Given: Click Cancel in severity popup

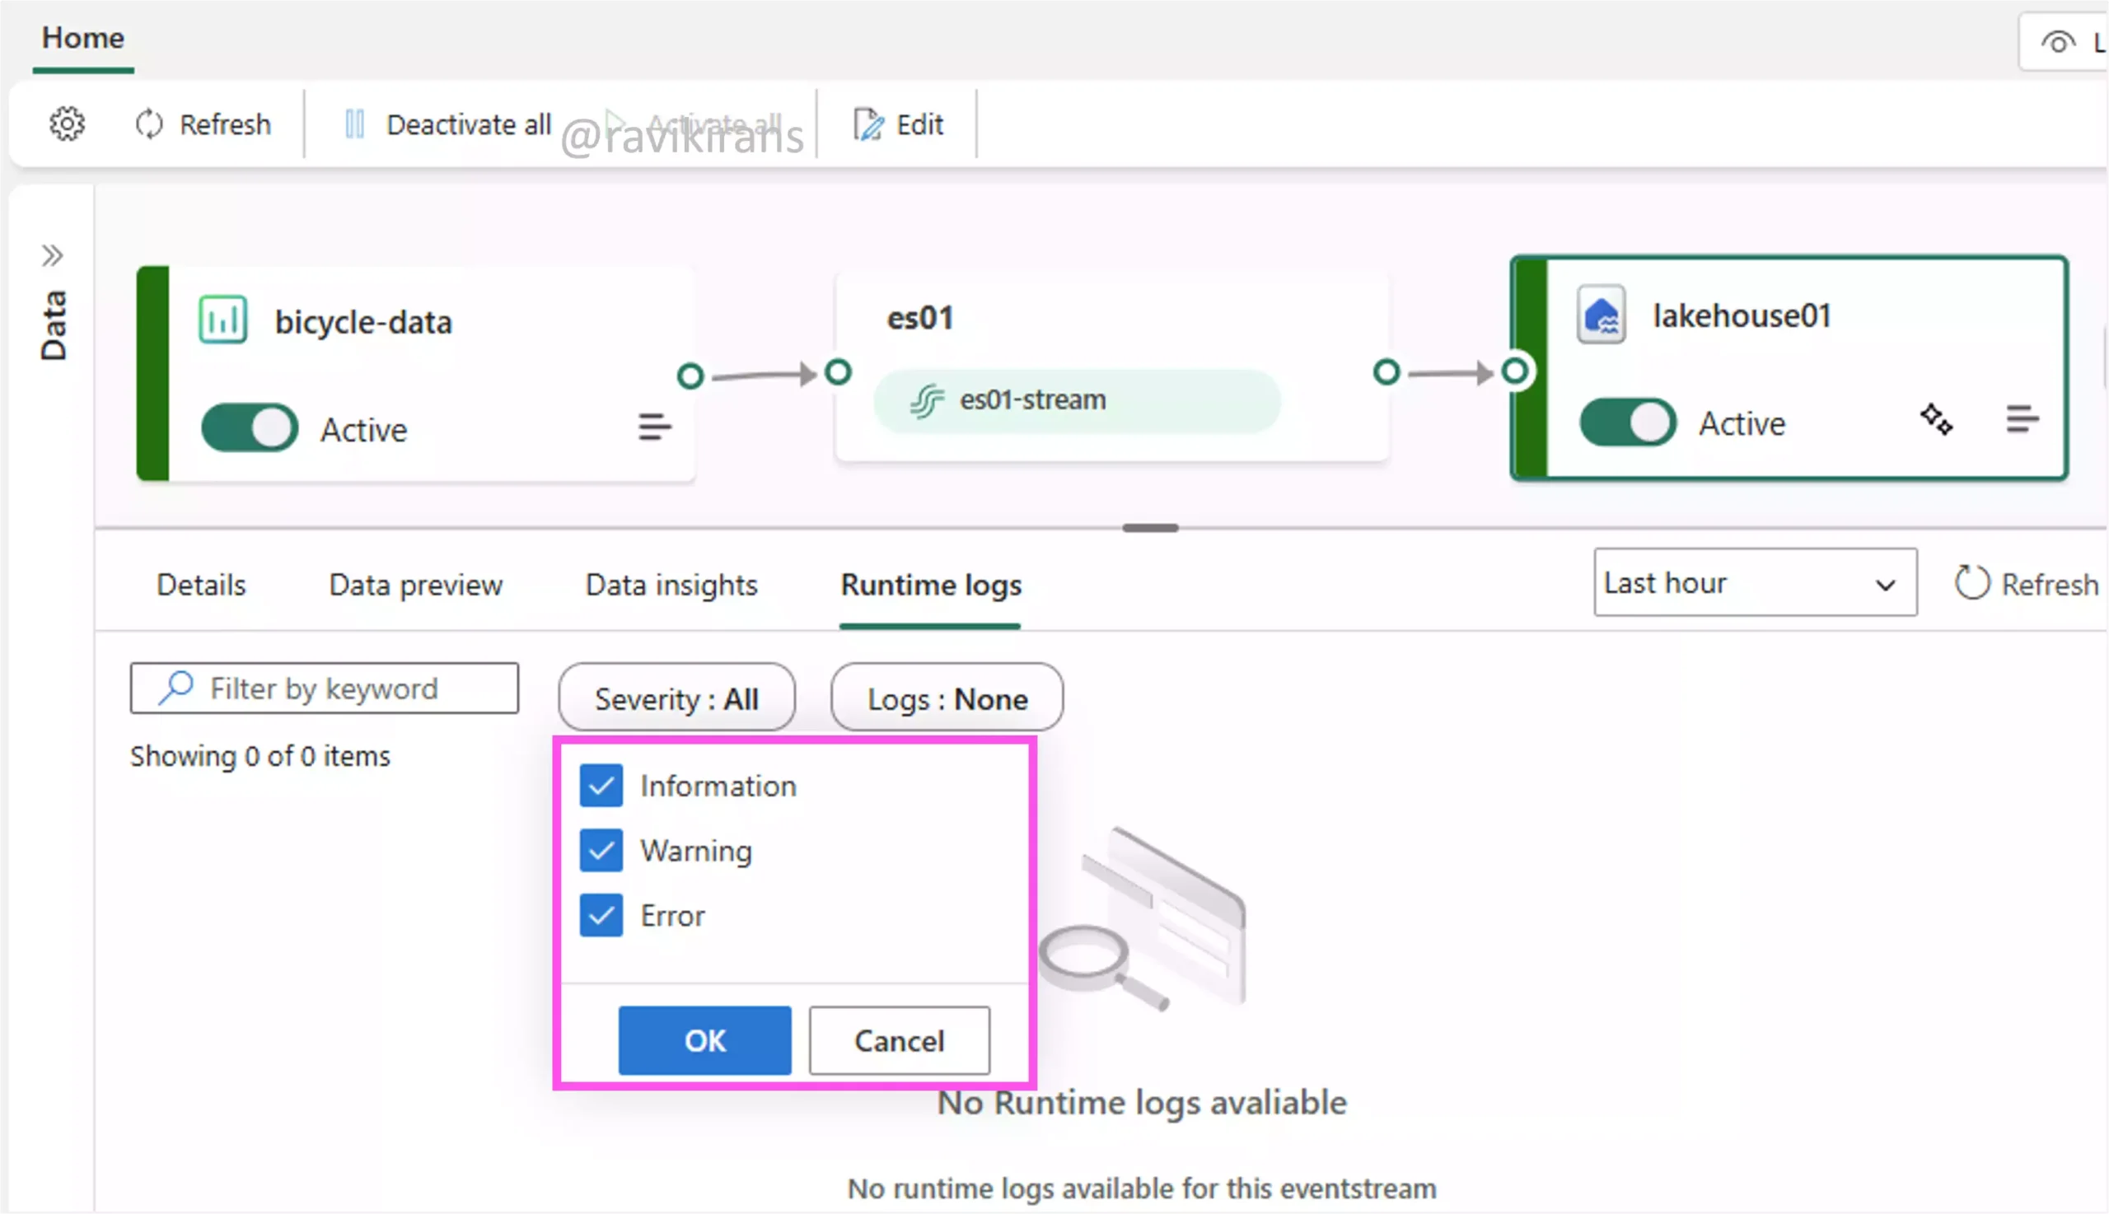Looking at the screenshot, I should click(x=899, y=1040).
